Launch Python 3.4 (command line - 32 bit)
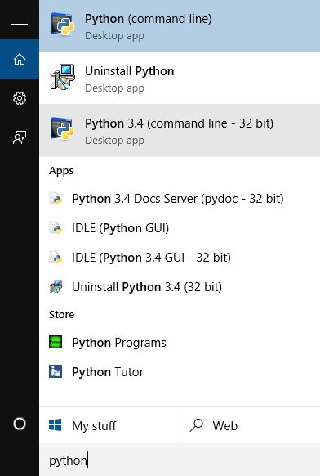The image size is (320, 476). pos(180,130)
